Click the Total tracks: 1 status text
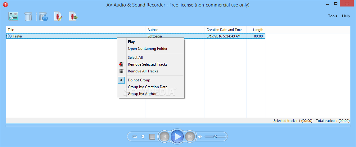The height and width of the screenshot is (147, 356). 333,121
